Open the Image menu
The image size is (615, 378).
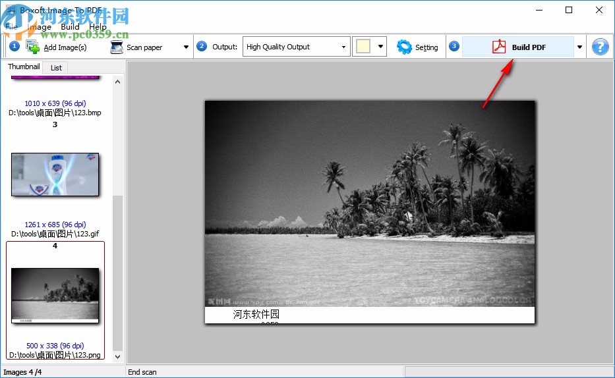tap(40, 27)
